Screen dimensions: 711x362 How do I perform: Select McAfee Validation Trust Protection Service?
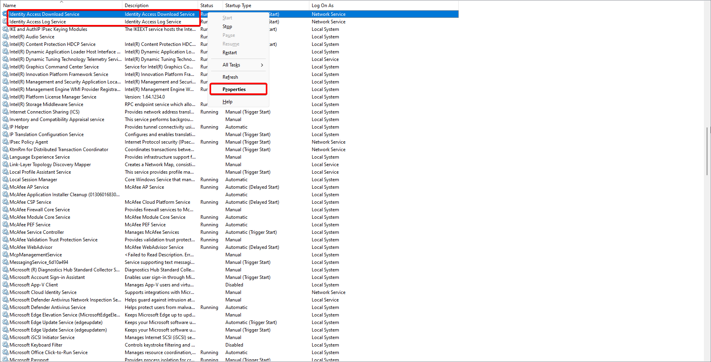coord(53,240)
